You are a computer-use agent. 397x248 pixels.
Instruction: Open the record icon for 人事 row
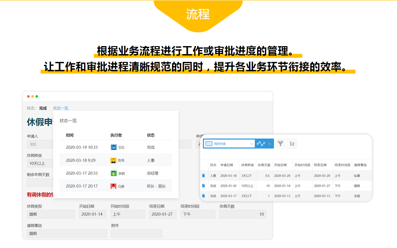(203, 176)
